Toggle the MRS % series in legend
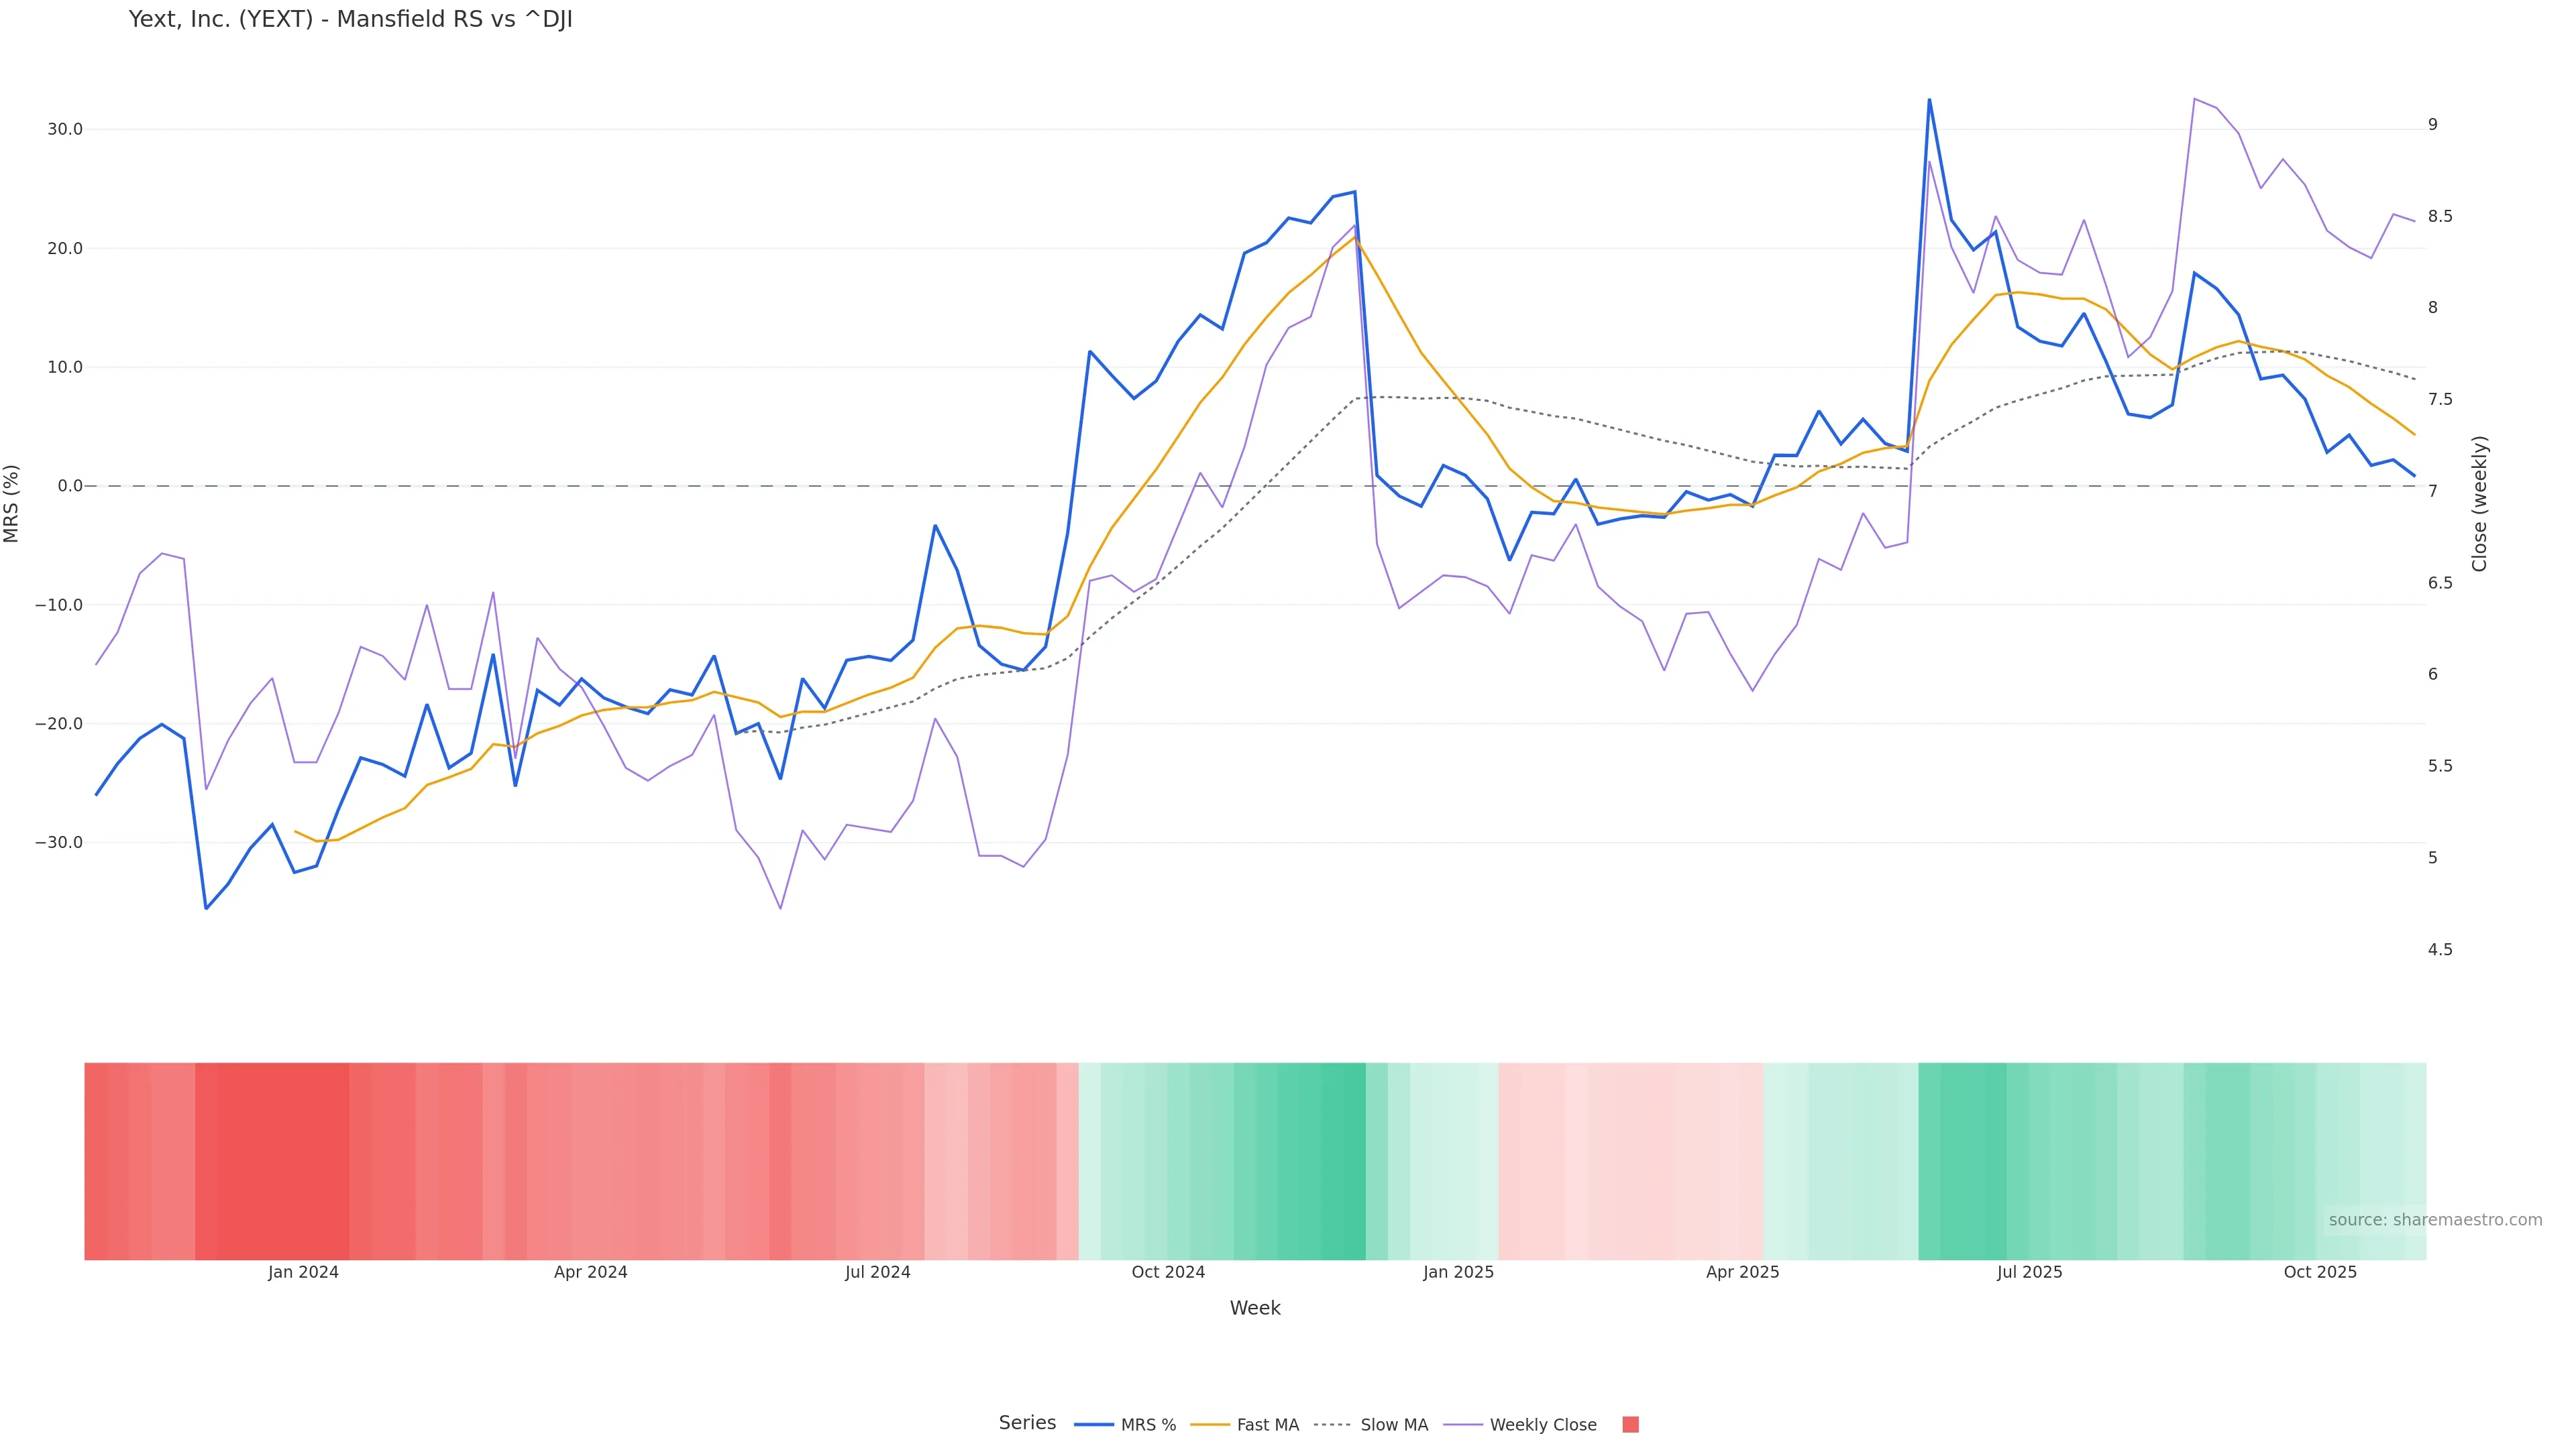2576x1448 pixels. click(x=1147, y=1425)
